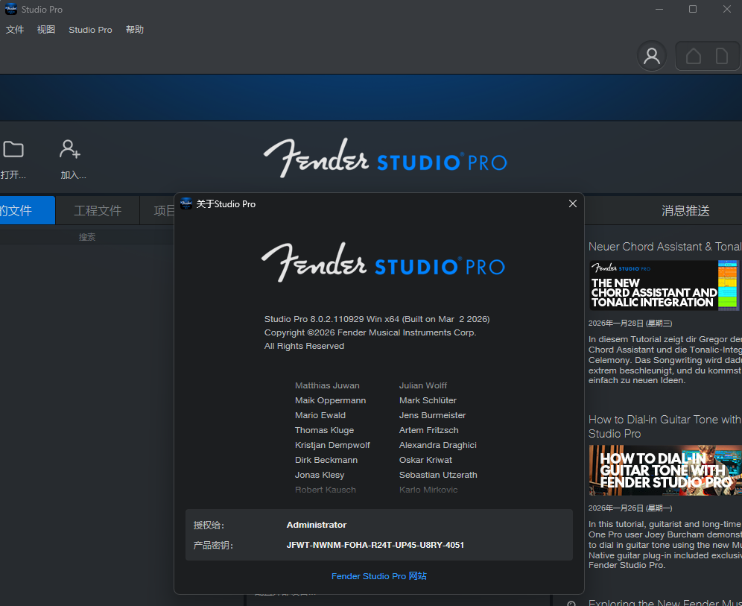Click the credit name Mark Schlüter
The height and width of the screenshot is (606, 742).
(x=428, y=400)
